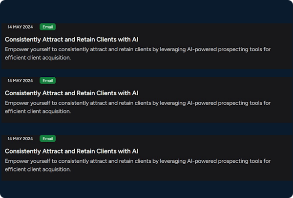Click empty space right of second card's Email badge
Screen dimensions: 293x198
pos(171,81)
